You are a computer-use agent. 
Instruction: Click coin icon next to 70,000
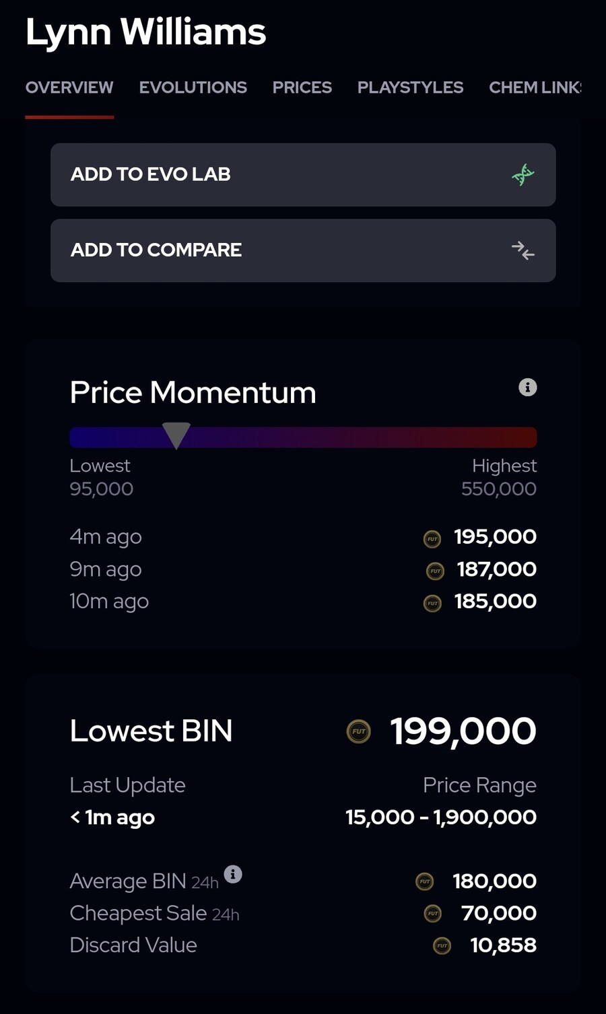(433, 914)
